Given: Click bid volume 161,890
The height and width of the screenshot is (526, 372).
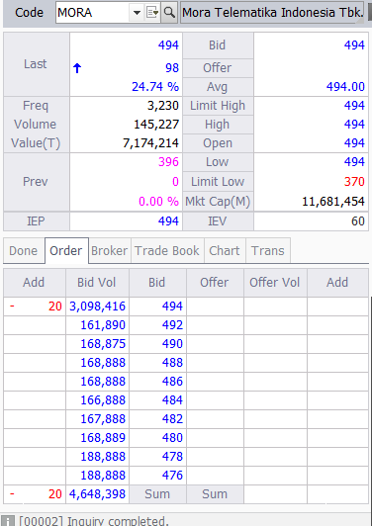Looking at the screenshot, I should tap(103, 325).
